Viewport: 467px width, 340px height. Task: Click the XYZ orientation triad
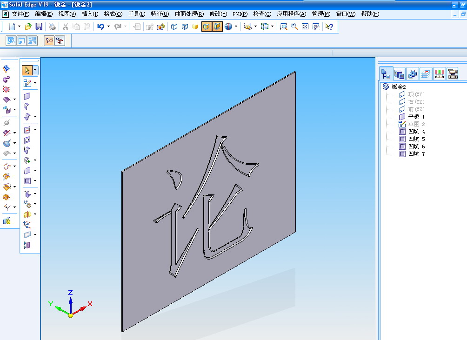71,304
